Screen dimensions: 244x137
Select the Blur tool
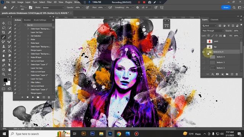[3, 56]
